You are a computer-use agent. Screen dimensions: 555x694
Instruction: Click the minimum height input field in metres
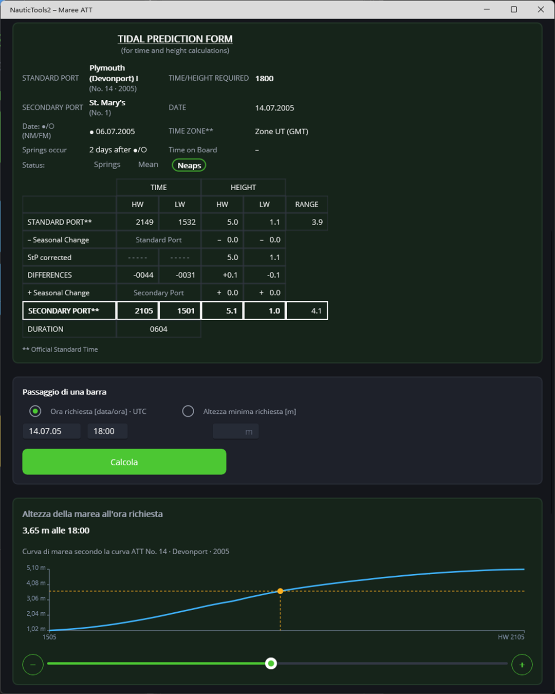pyautogui.click(x=235, y=431)
